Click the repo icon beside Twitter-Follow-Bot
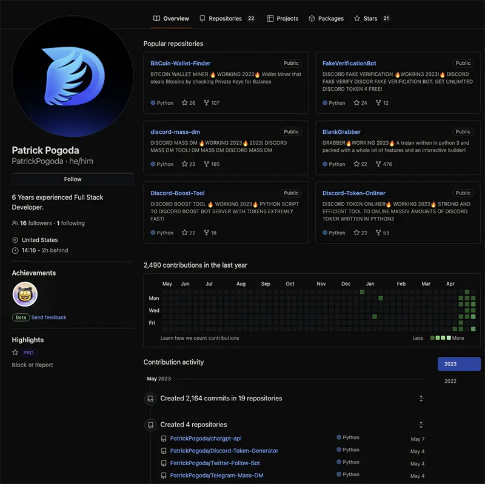This screenshot has height=484, width=485. coord(164,463)
